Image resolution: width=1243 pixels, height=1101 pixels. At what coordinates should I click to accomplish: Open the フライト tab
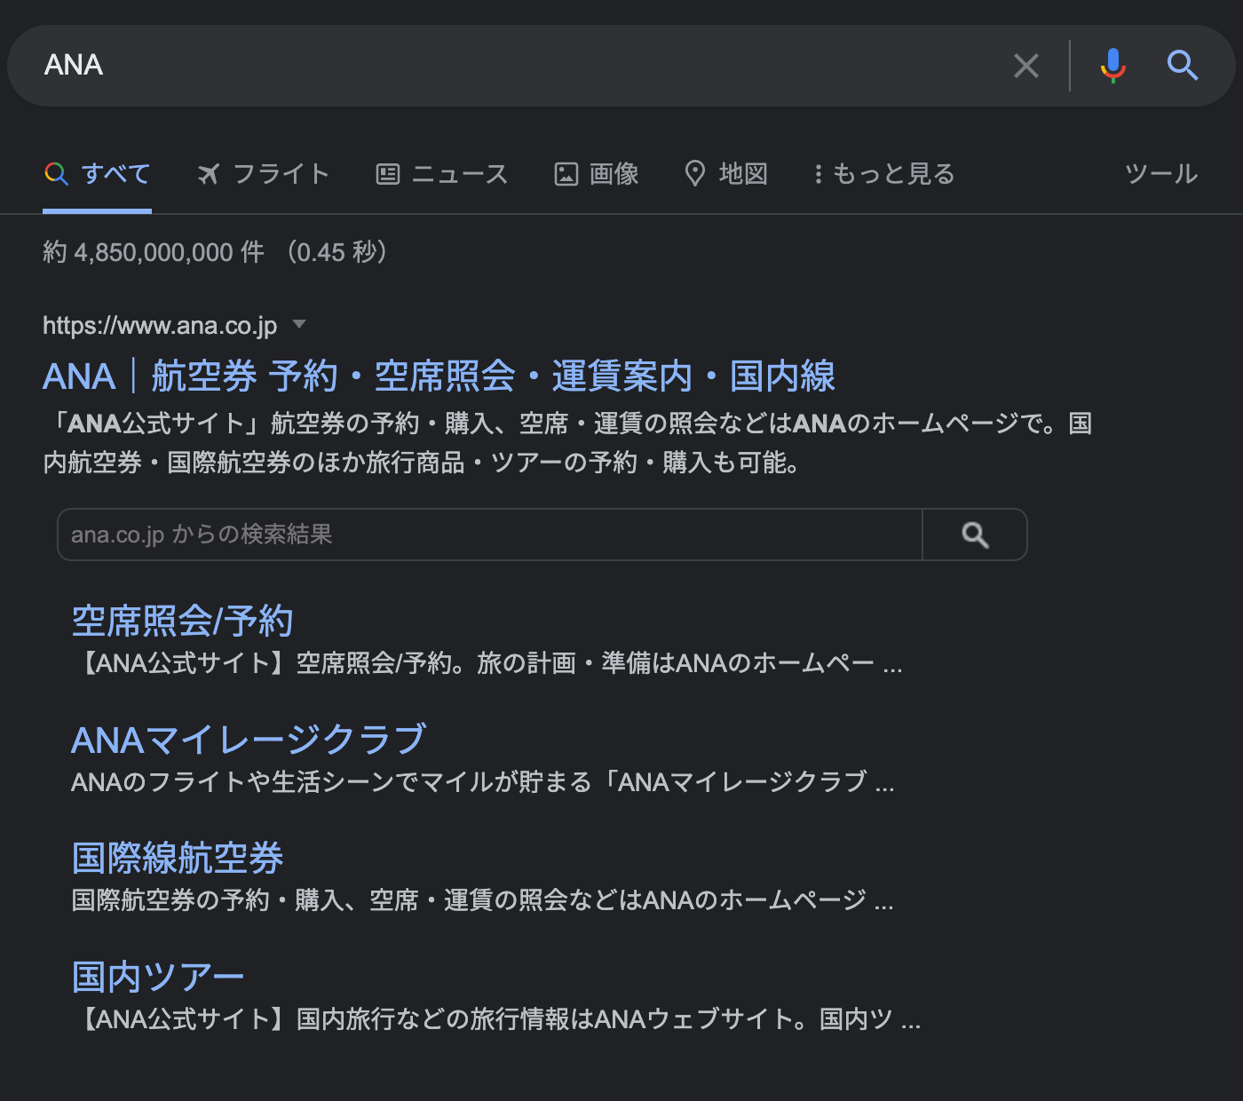coord(263,174)
